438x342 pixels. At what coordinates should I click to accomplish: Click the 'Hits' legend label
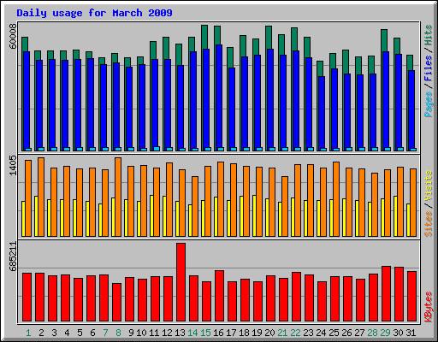429,35
